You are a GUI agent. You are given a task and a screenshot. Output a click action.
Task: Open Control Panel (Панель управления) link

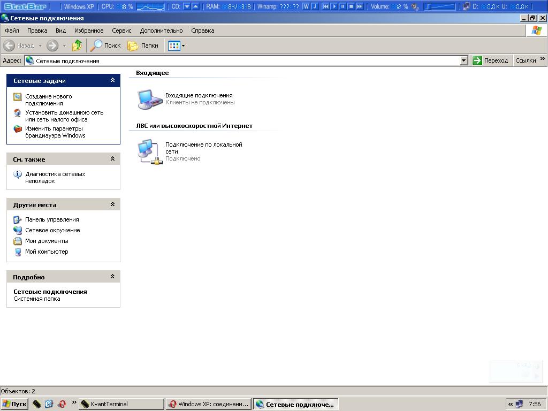pos(52,219)
